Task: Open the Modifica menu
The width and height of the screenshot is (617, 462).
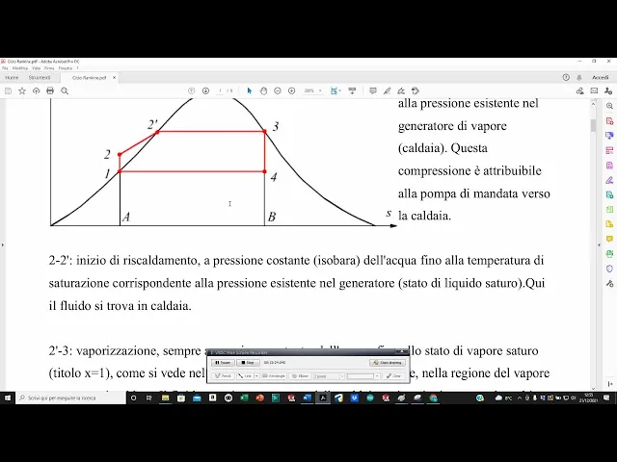Action: (x=19, y=68)
